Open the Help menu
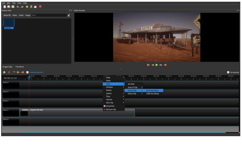This screenshot has height=152, width=242. pos(25,3)
